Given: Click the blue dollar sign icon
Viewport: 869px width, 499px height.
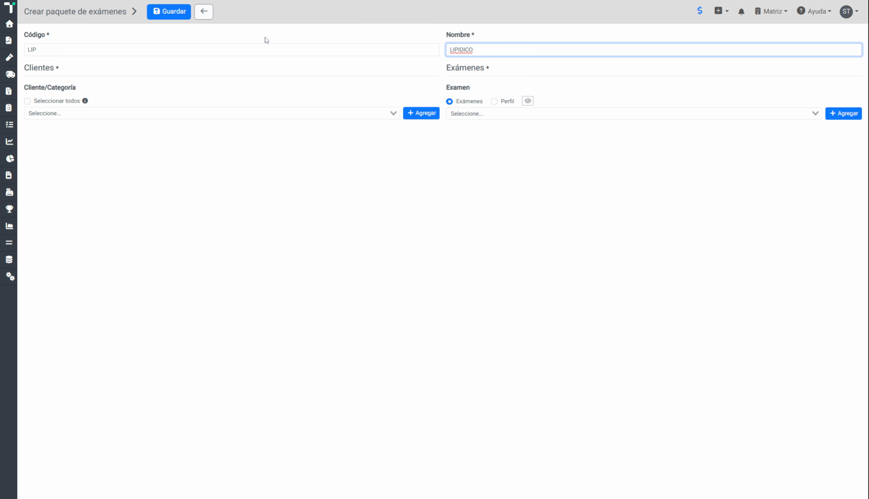Looking at the screenshot, I should 700,11.
